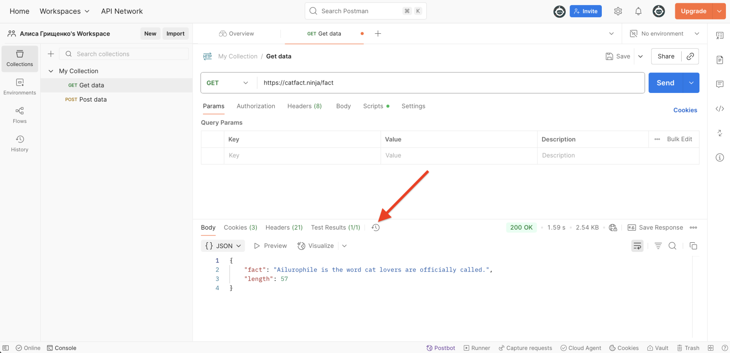
Task: Click the settings gear icon
Action: (x=618, y=11)
